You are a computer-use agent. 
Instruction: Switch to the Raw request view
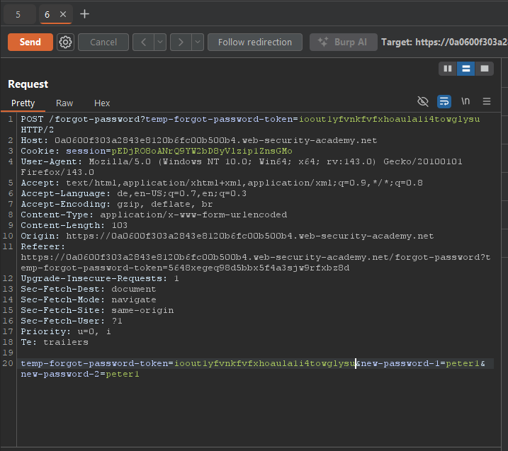[64, 103]
